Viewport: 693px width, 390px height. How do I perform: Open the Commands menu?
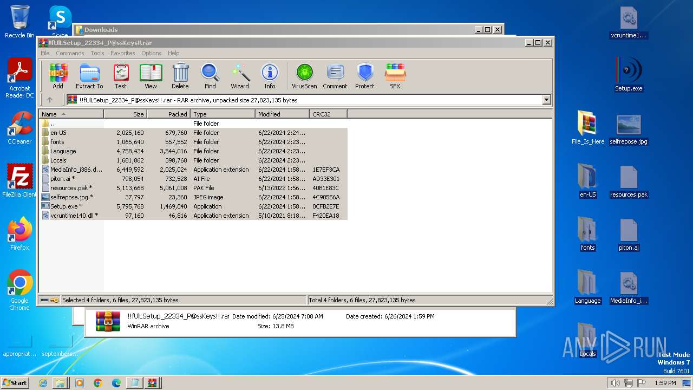[70, 53]
